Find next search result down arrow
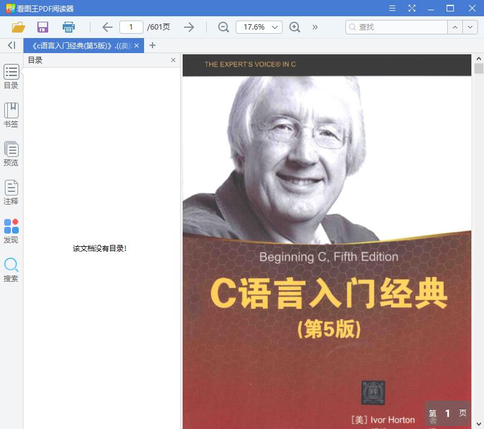The width and height of the screenshot is (484, 429). 470,27
